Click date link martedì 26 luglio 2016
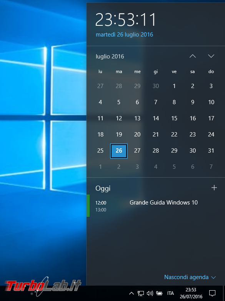Image resolution: width=225 pixels, height=301 pixels. (x=124, y=35)
